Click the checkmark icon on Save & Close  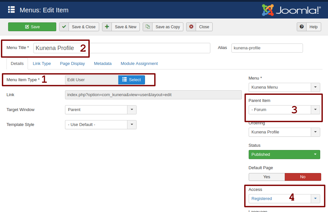(x=64, y=27)
